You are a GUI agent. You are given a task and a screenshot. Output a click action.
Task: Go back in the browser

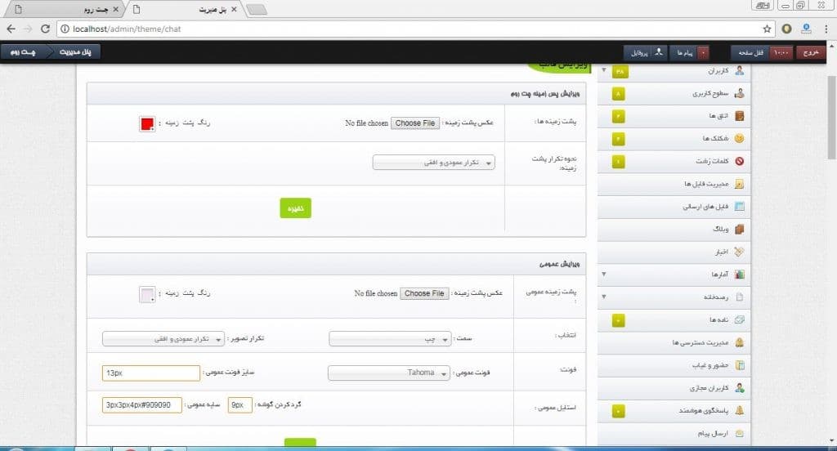[11, 29]
